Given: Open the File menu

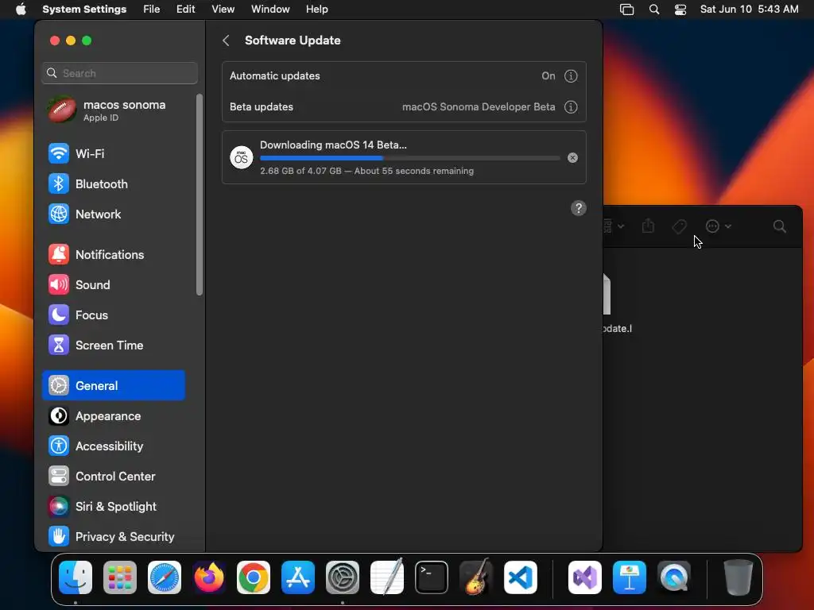Looking at the screenshot, I should tap(152, 10).
